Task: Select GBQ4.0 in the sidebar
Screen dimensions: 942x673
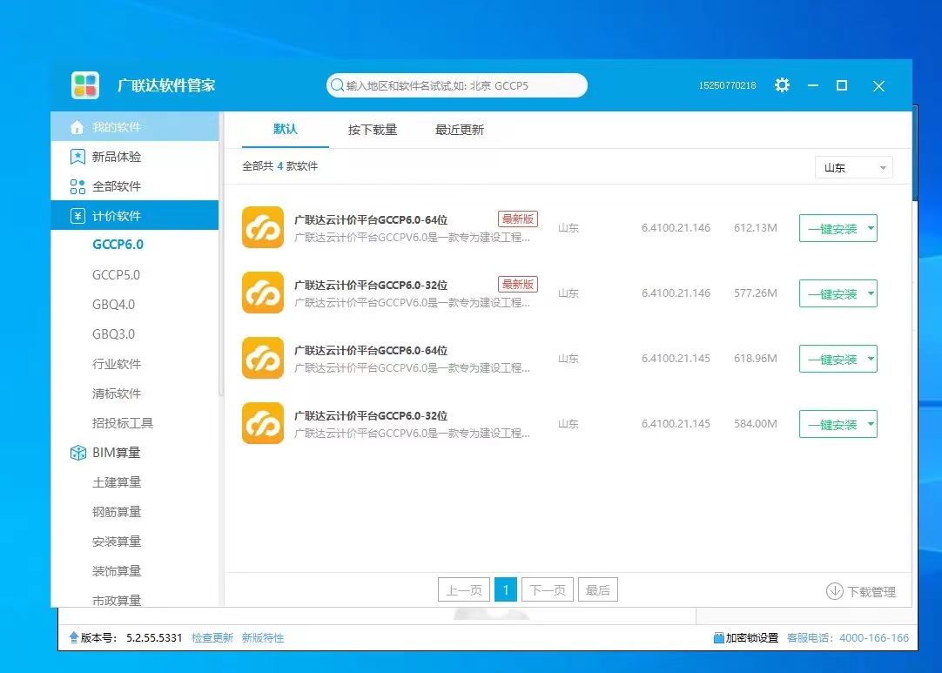Action: pyautogui.click(x=113, y=305)
